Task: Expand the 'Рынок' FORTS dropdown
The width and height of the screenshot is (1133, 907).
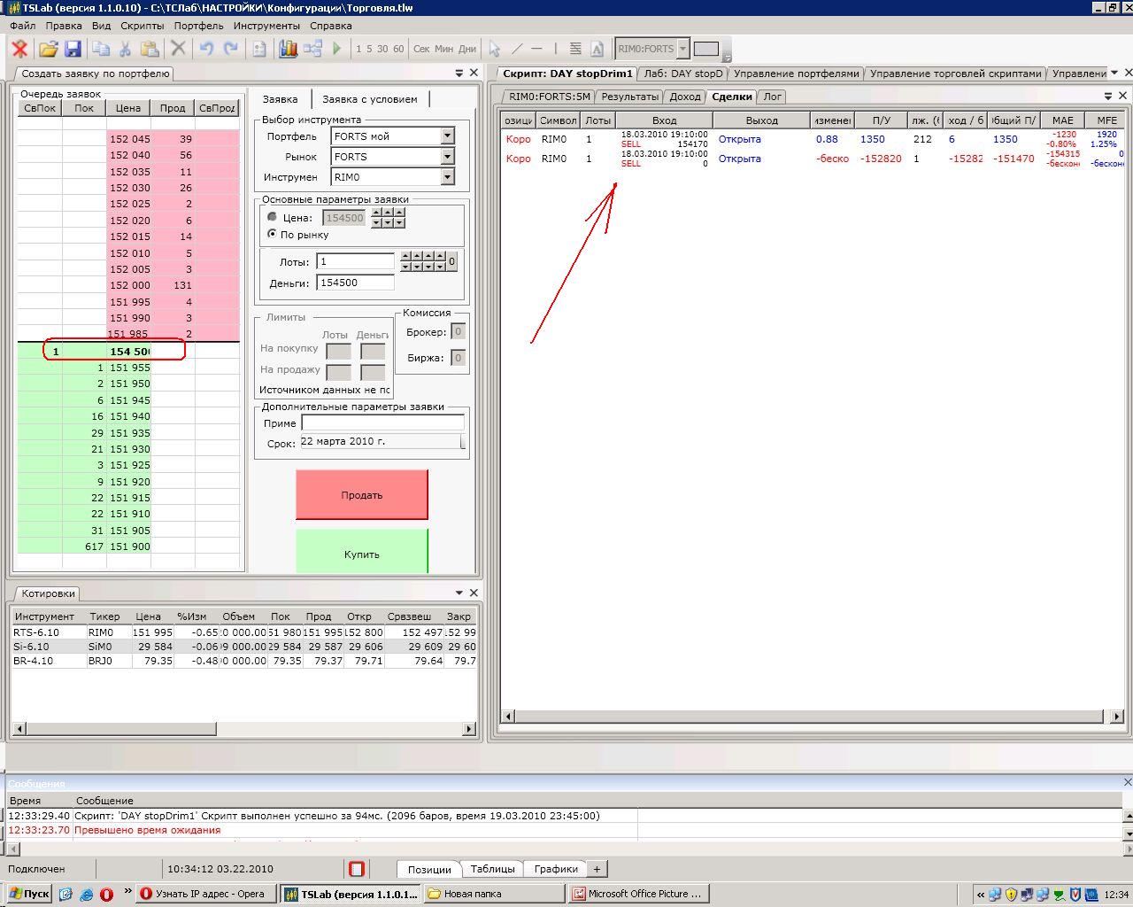Action: (x=447, y=157)
